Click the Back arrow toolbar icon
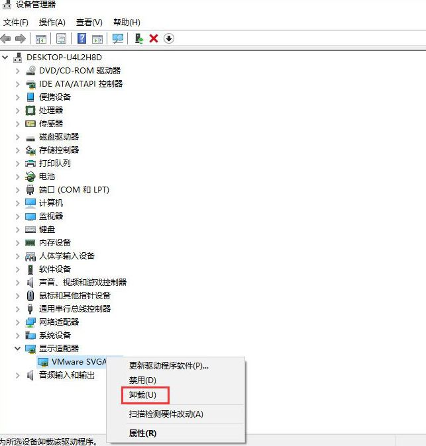Image resolution: width=426 pixels, height=446 pixels. coord(6,38)
